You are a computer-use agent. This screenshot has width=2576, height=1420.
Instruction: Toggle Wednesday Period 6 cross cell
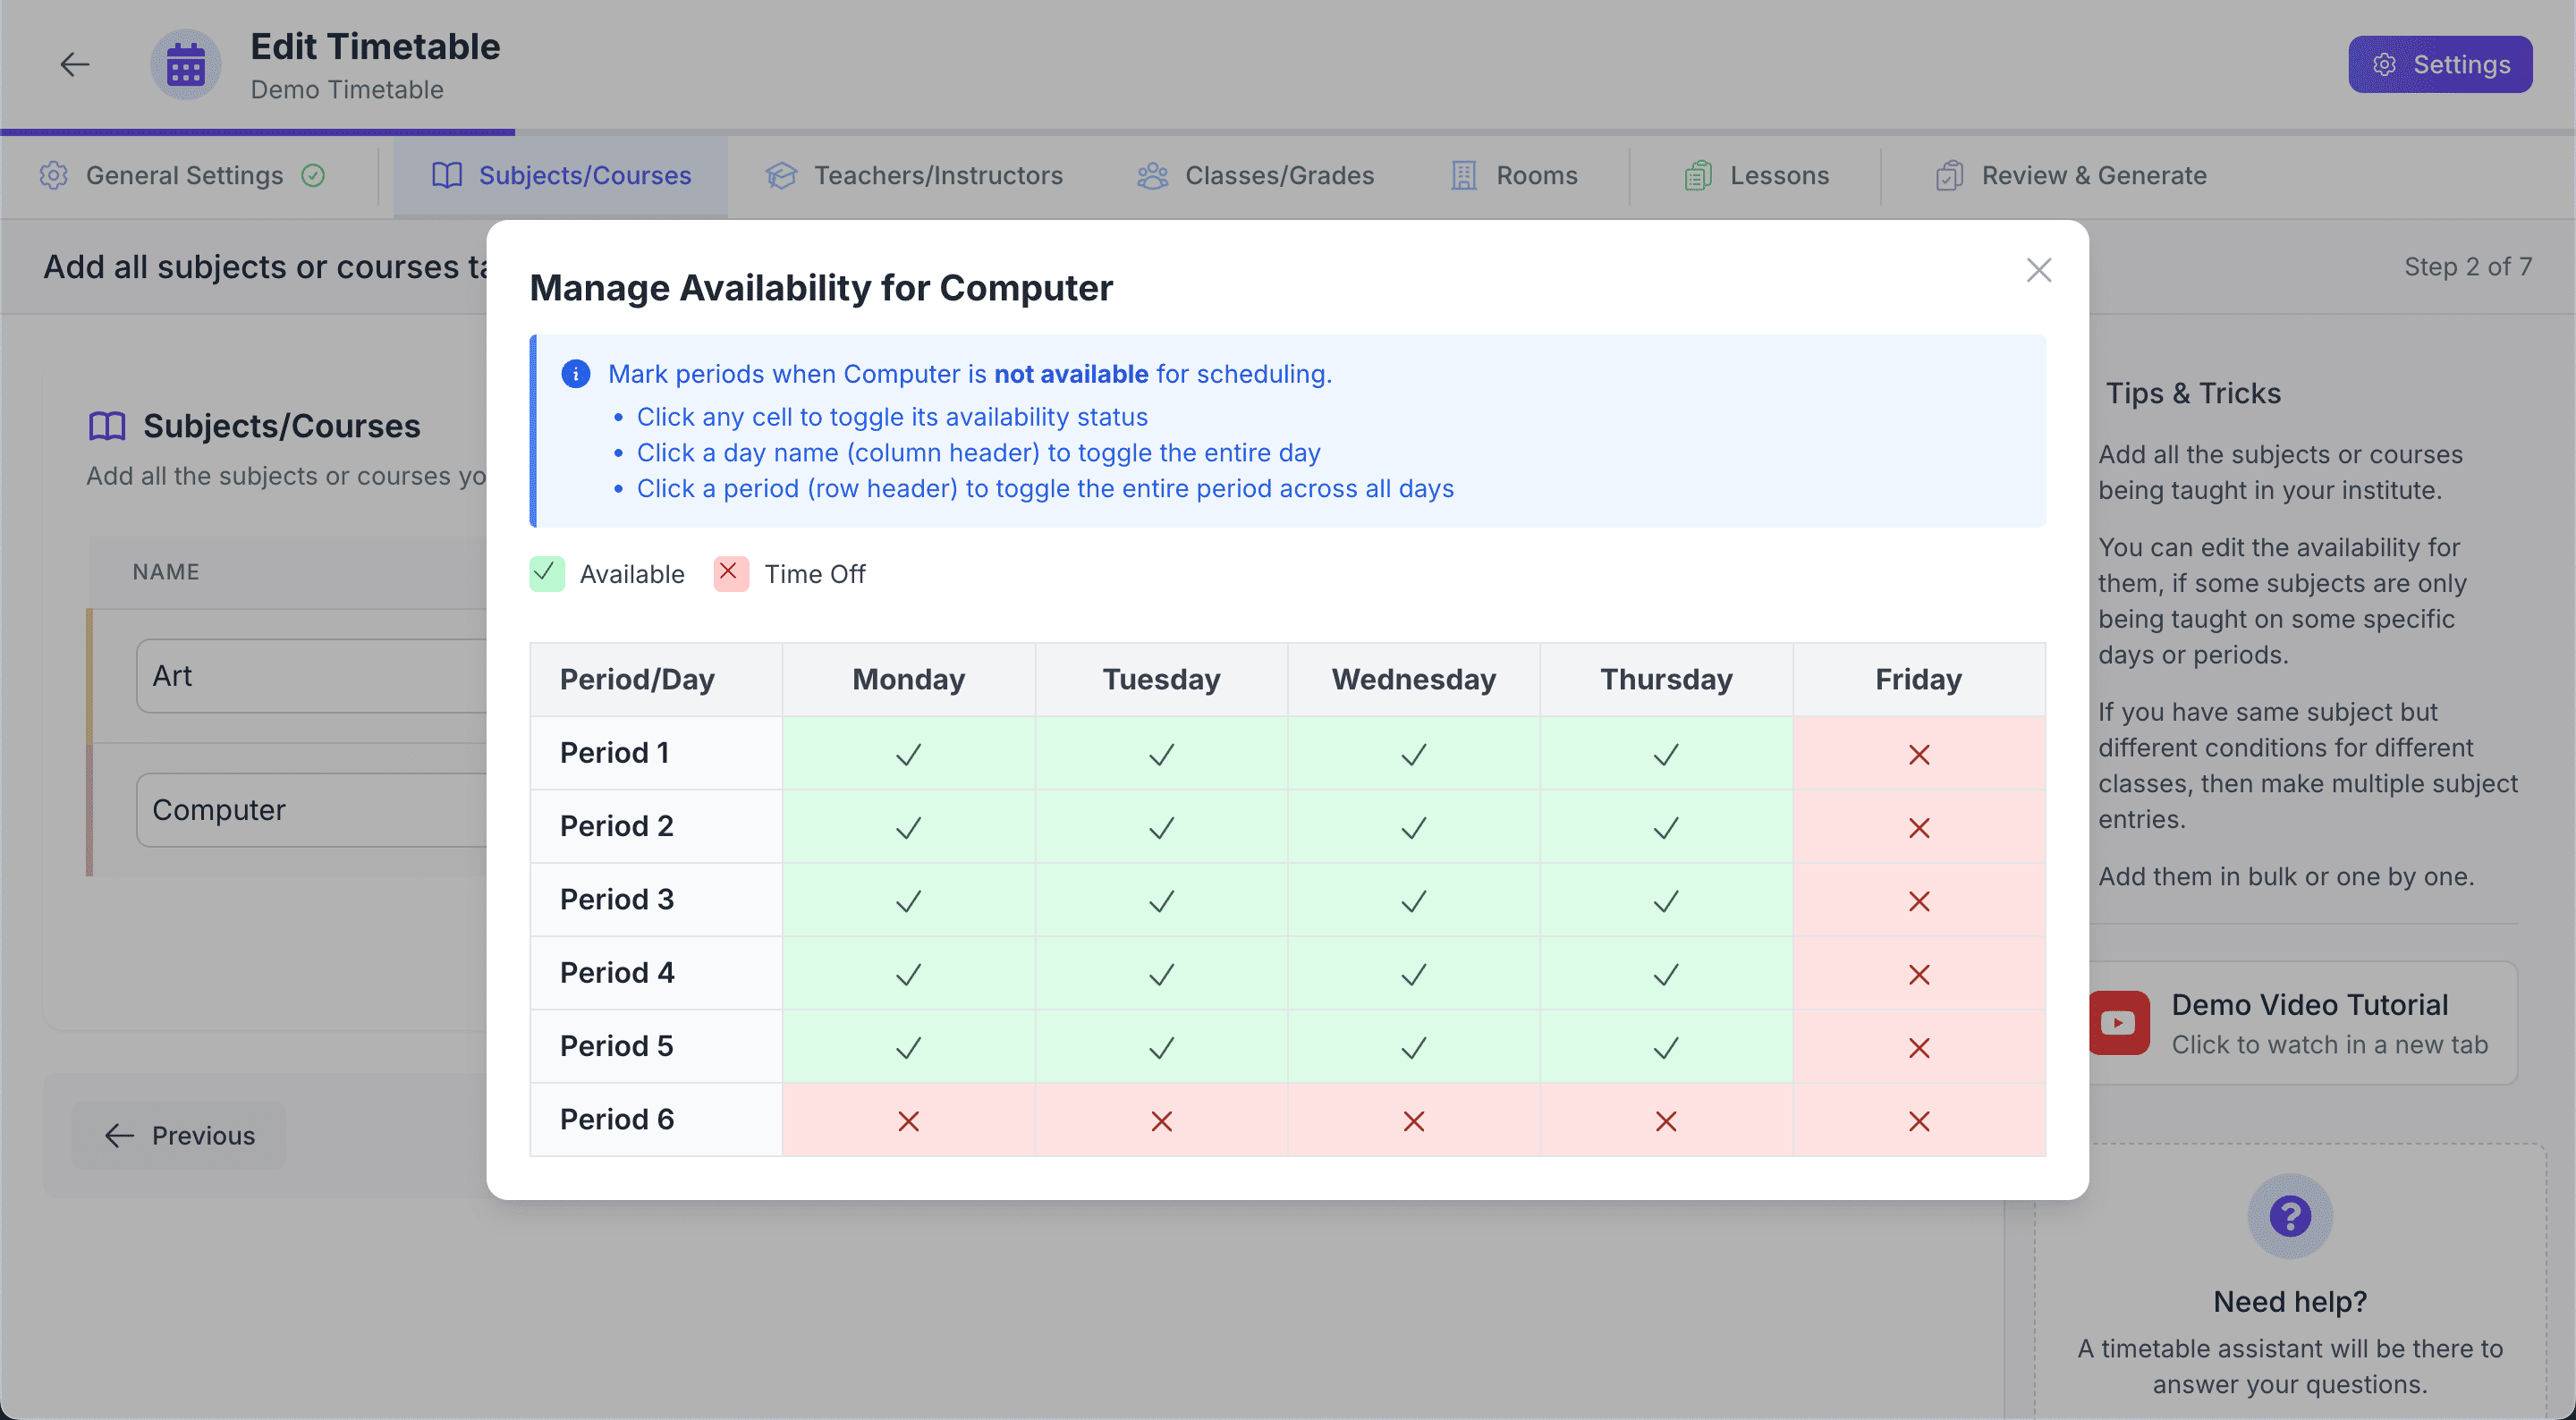click(1413, 1119)
